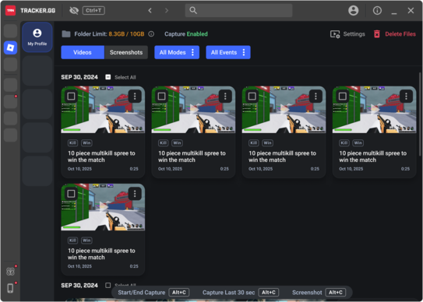
Task: Open My Profile in the side panel
Action: point(37,37)
